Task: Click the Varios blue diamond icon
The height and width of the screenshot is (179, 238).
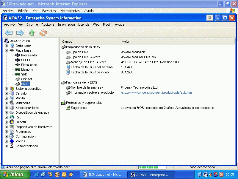Action: click(12, 141)
